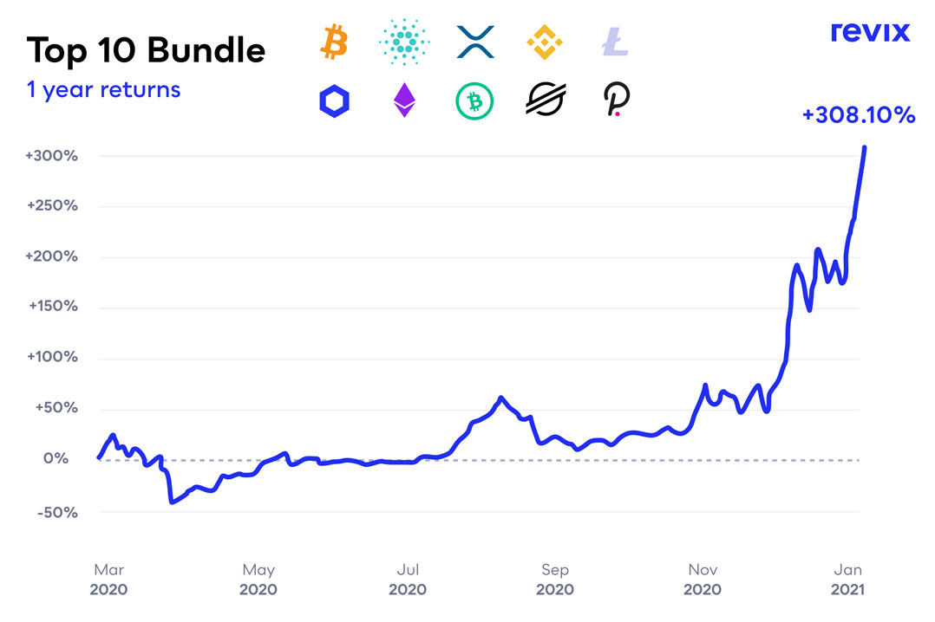
Task: Select the Jul 2020 axis label
Action: tap(407, 580)
